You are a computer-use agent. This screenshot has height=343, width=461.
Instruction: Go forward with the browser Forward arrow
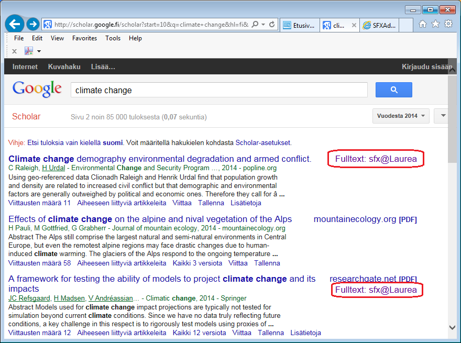point(33,24)
